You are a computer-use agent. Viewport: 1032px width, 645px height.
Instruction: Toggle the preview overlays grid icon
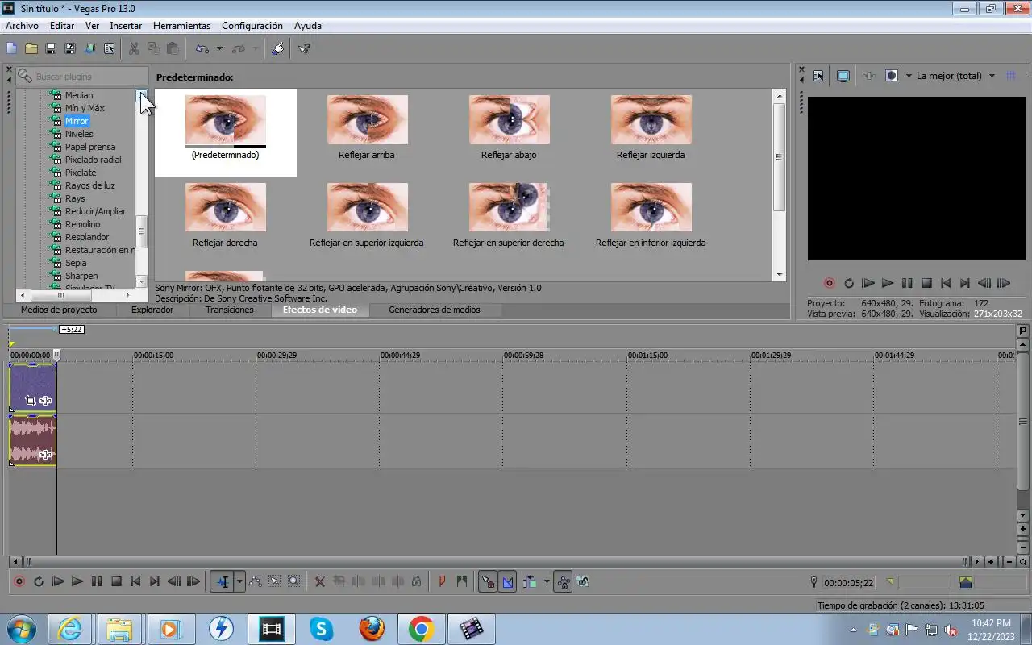[x=1010, y=76]
